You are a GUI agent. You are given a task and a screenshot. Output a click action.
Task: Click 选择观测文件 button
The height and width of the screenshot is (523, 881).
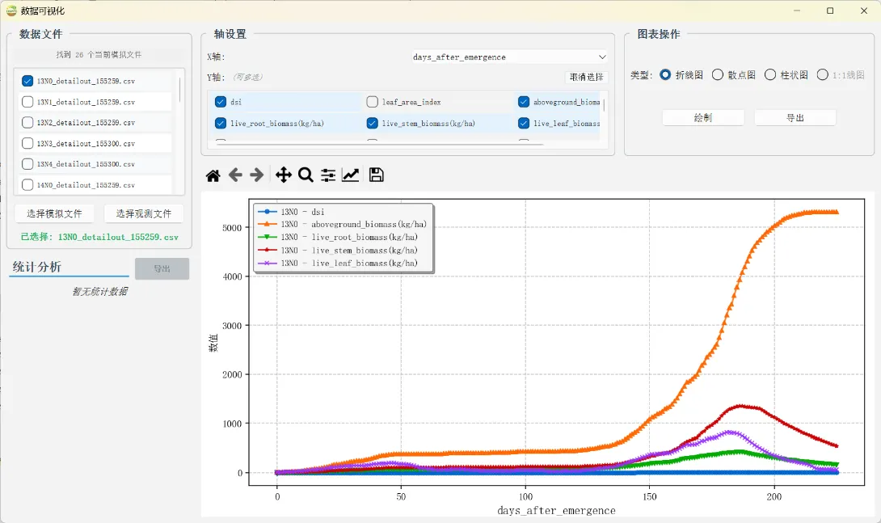(143, 214)
